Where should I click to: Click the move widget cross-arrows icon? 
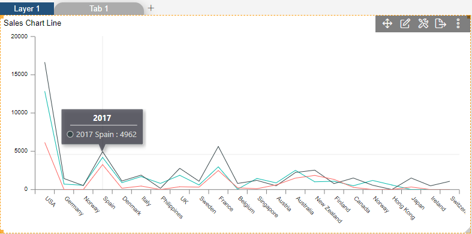click(387, 23)
